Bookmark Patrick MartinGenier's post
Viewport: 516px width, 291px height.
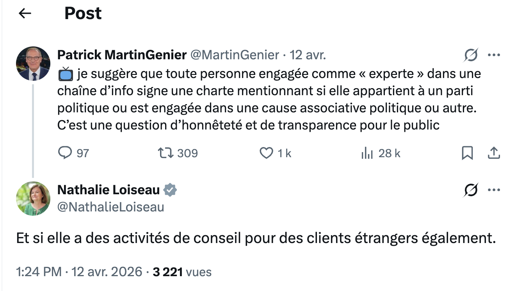tap(467, 153)
